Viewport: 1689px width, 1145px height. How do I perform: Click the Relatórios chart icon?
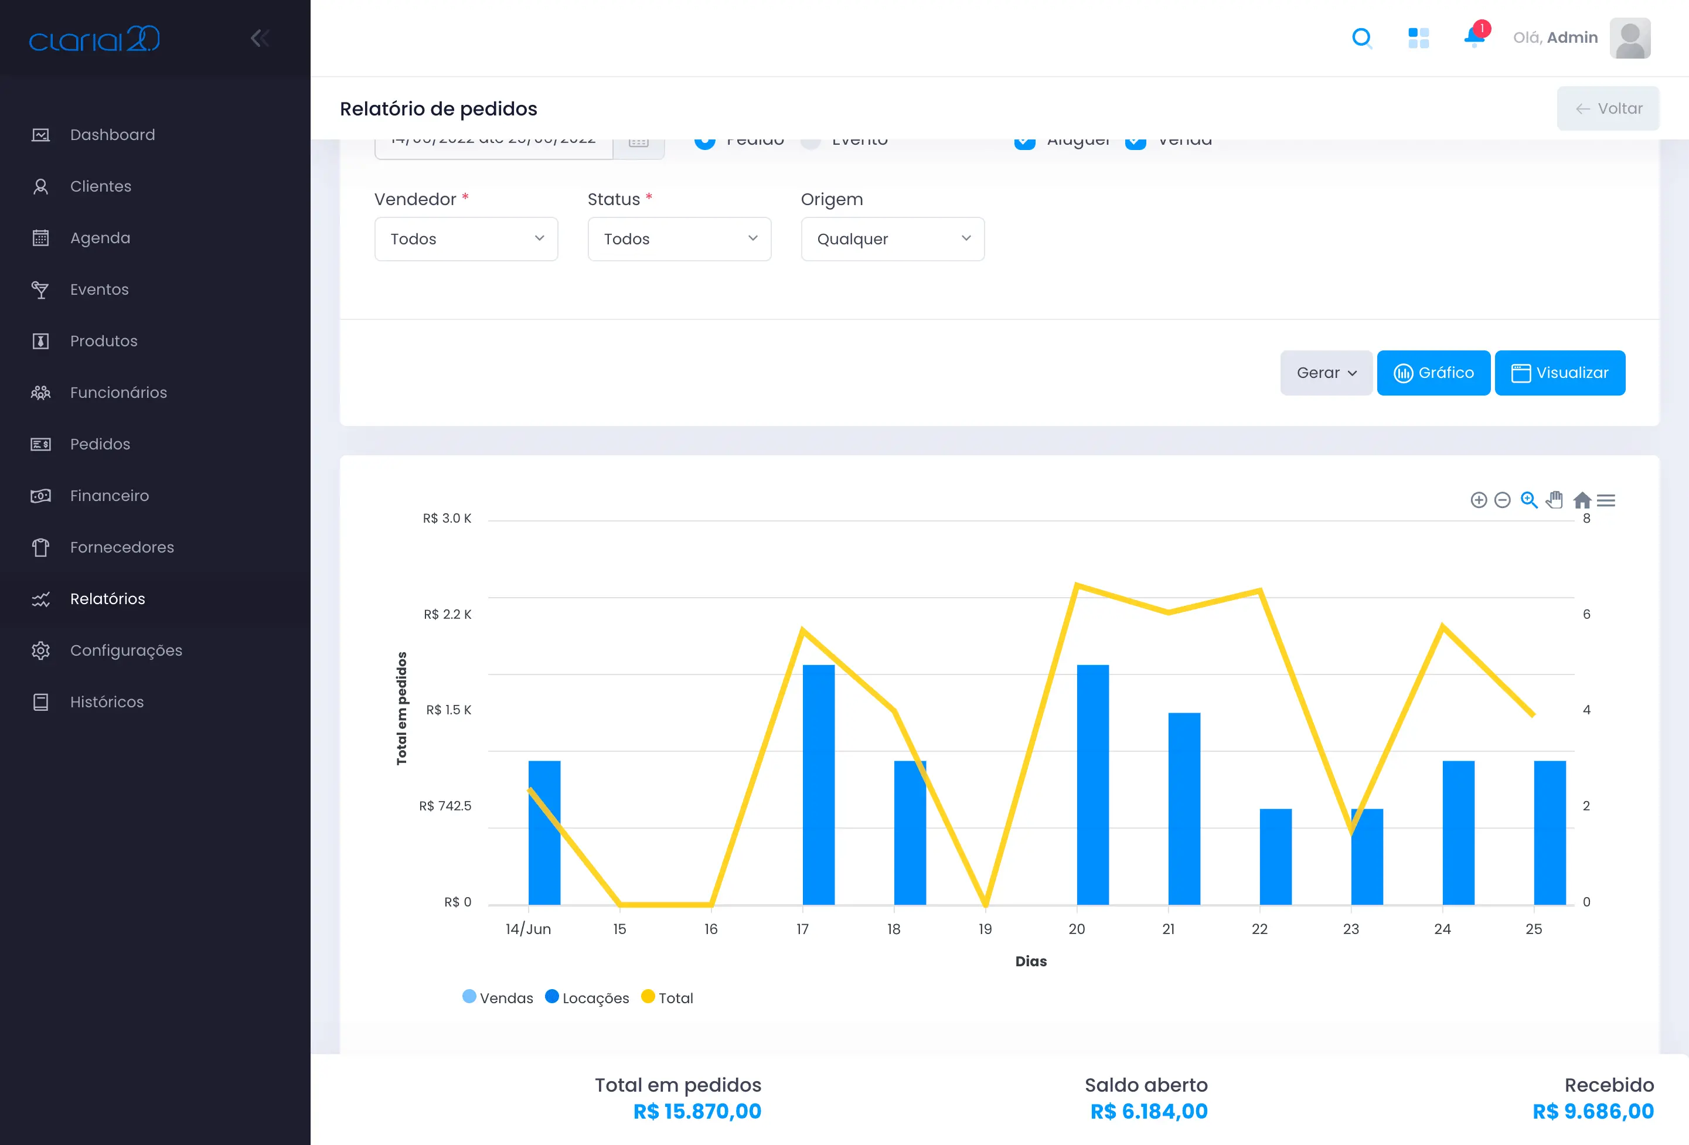(x=40, y=599)
